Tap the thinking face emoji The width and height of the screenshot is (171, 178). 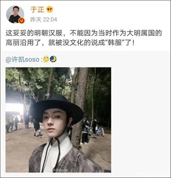(x=46, y=59)
